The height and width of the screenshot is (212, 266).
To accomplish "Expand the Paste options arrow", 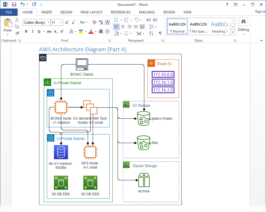I will [x=8, y=35].
